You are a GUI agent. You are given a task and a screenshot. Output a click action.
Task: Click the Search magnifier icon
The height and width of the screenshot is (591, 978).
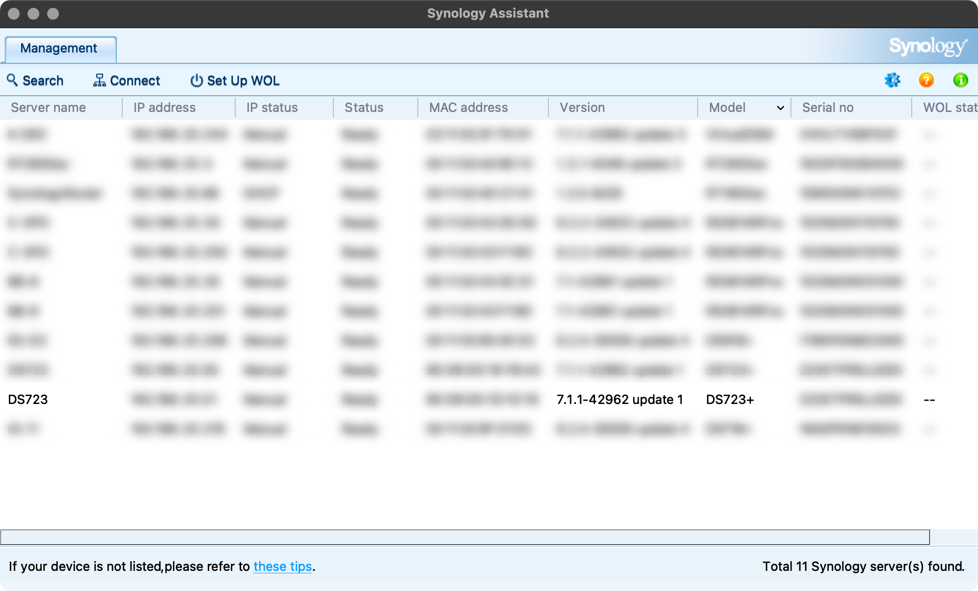(x=12, y=80)
